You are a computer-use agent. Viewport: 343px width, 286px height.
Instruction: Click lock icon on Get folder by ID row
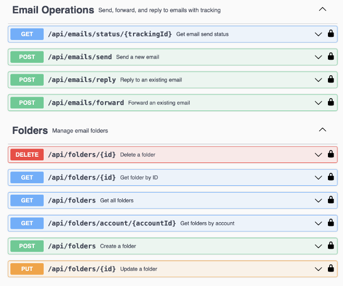pos(331,177)
